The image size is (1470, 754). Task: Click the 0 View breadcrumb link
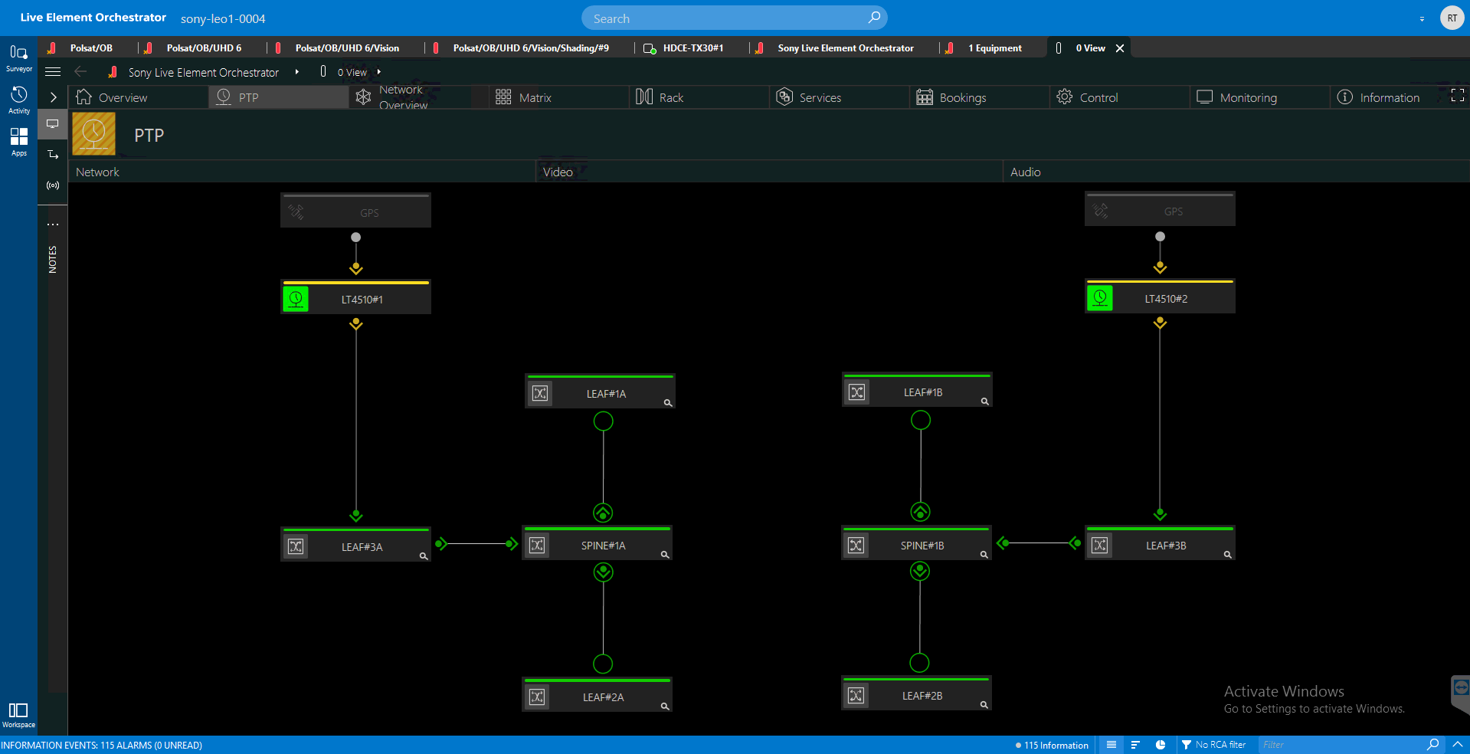[x=352, y=73]
